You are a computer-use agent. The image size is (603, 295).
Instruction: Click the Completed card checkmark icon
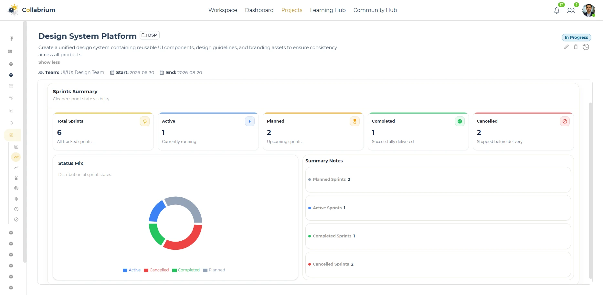pos(460,121)
